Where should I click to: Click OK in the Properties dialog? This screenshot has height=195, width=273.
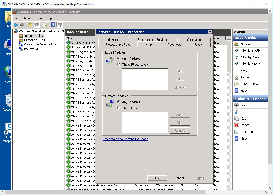[x=157, y=178]
